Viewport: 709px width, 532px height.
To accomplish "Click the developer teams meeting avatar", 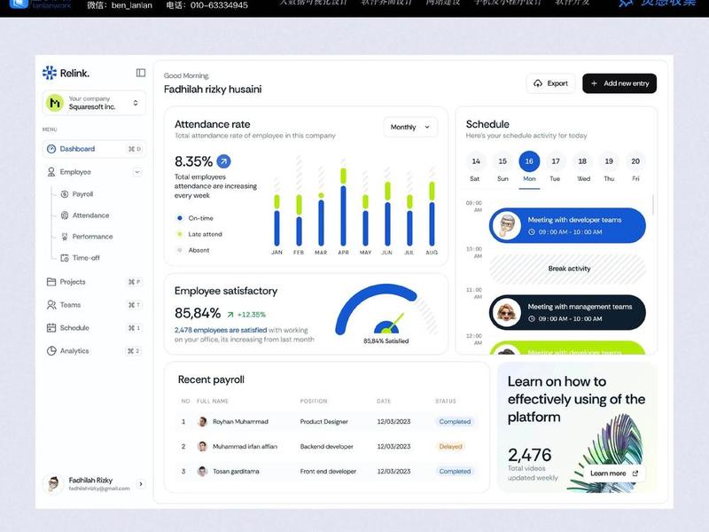I will click(506, 225).
